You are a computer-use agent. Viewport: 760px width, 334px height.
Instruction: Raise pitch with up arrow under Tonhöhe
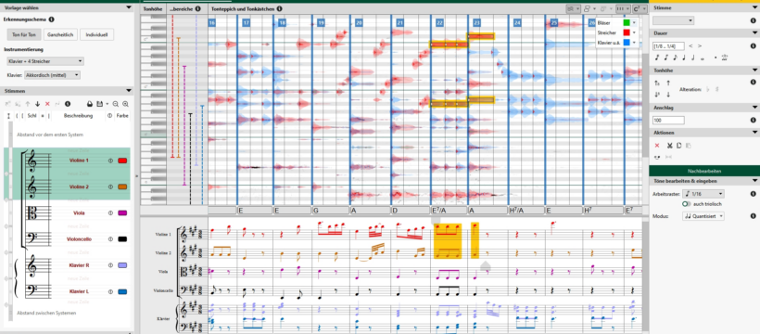668,83
